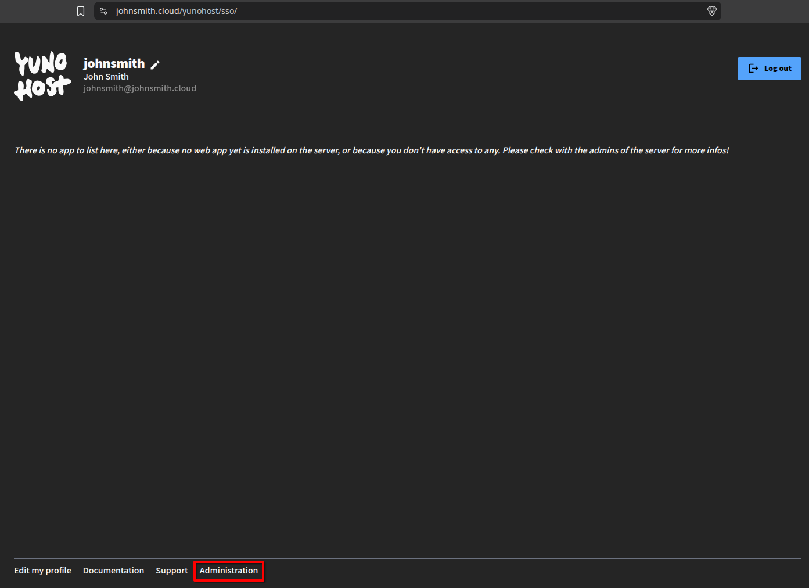
Task: Go to Administration page
Action: [x=229, y=571]
